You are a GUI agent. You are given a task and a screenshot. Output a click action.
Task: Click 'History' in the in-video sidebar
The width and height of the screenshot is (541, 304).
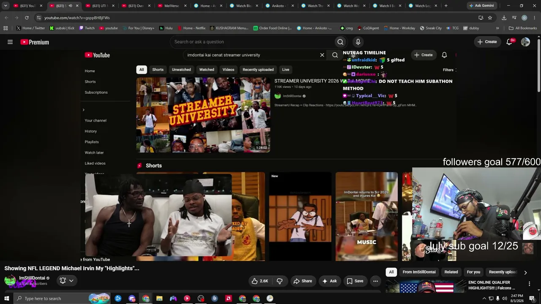(x=90, y=131)
